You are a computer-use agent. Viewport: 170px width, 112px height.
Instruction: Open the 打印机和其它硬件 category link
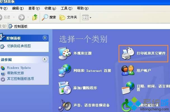(151, 53)
